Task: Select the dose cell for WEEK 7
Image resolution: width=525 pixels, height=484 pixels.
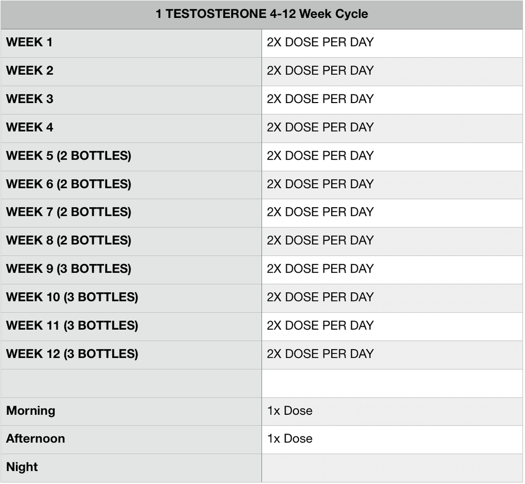Action: [x=320, y=212]
